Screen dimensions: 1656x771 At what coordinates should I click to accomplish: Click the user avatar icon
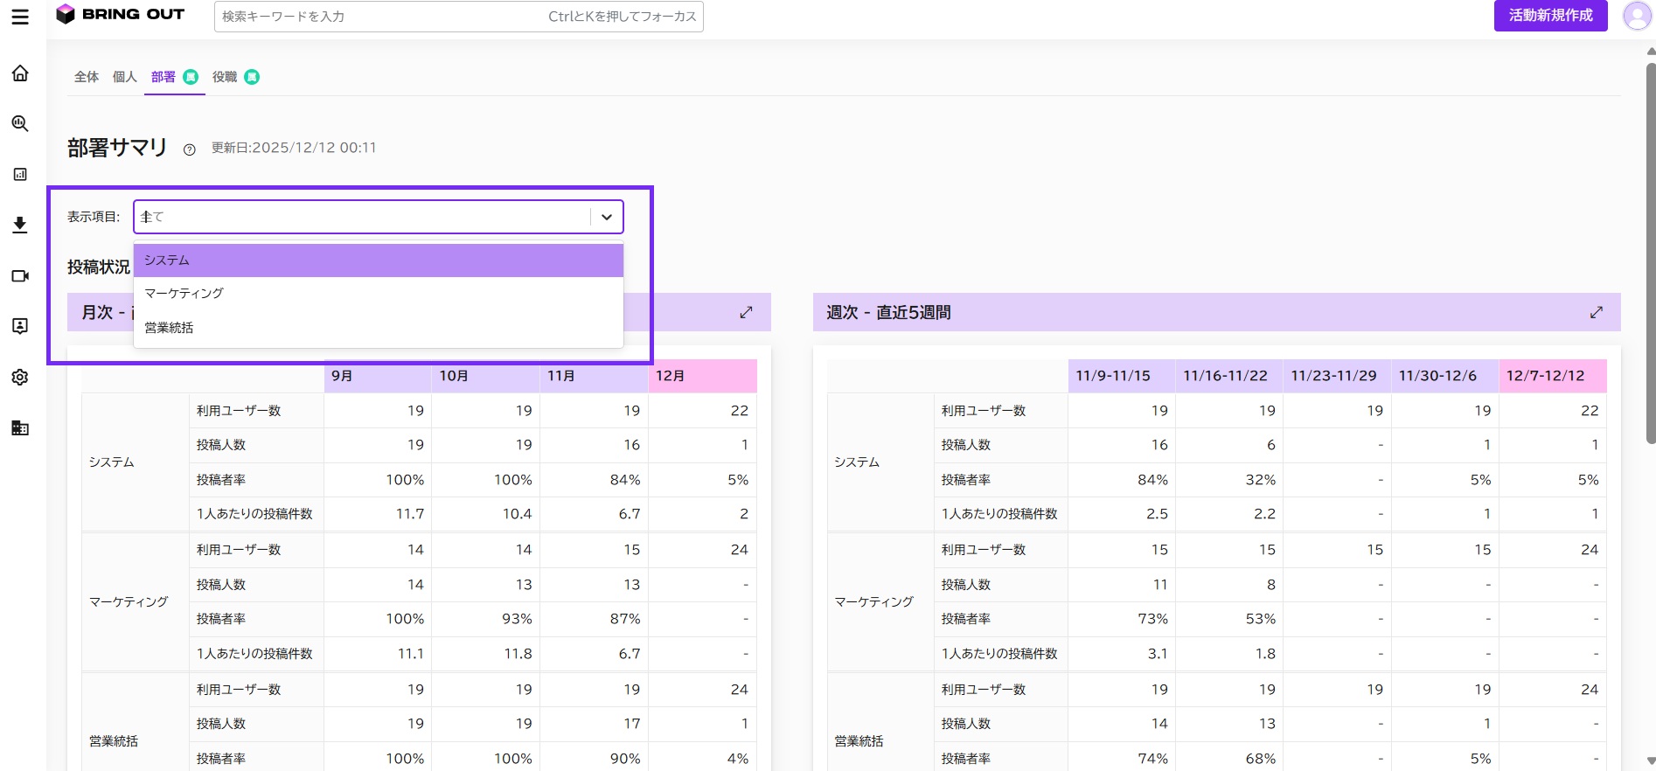coord(1636,16)
